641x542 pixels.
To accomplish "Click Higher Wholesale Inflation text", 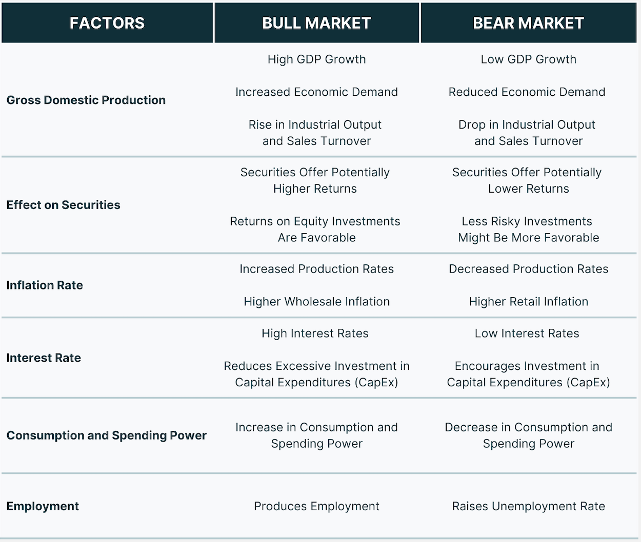I will click(x=317, y=302).
